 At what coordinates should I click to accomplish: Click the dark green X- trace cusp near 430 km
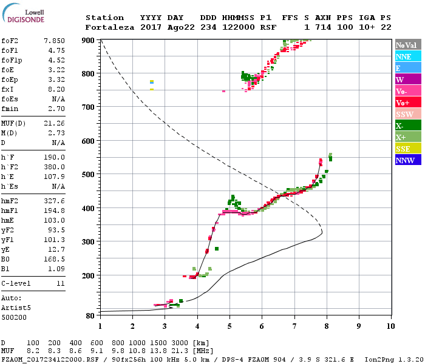coord(233,198)
